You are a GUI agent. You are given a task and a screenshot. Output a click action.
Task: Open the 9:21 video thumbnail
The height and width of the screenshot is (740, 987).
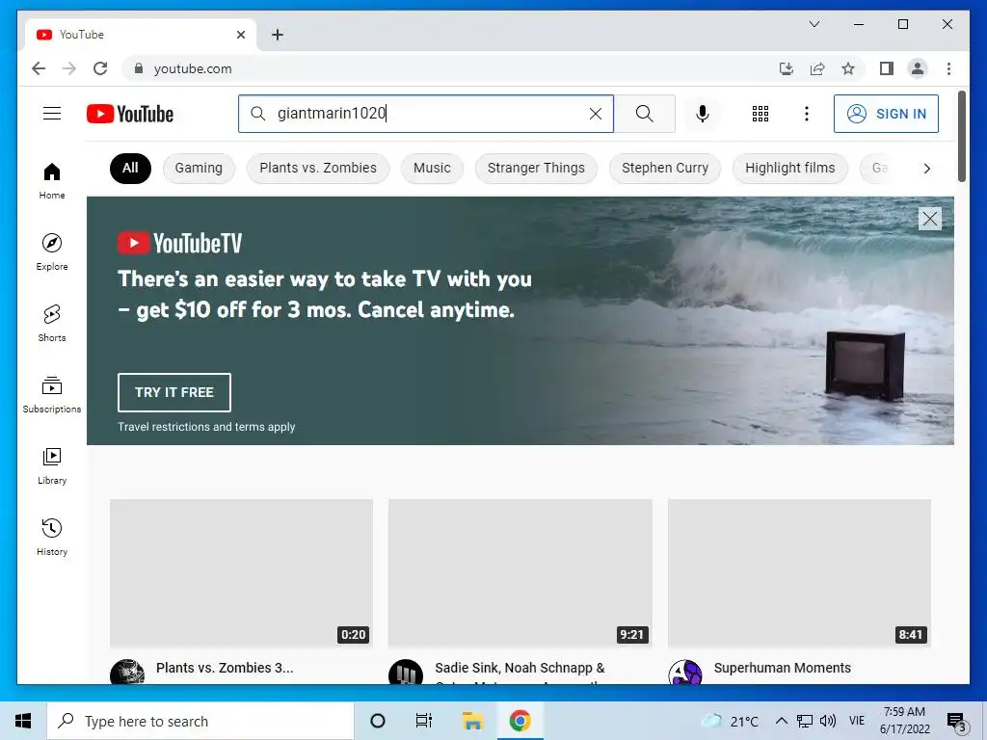coord(520,572)
